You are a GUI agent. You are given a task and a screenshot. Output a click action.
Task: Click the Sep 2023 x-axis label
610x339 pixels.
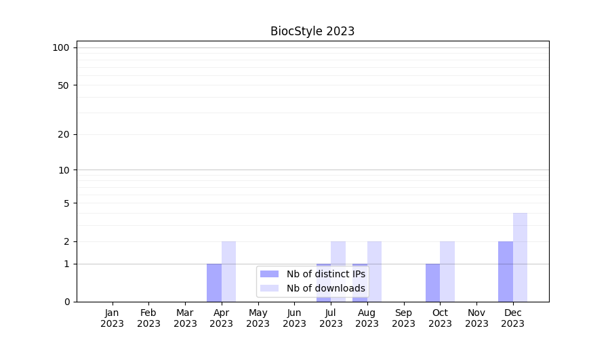click(403, 318)
